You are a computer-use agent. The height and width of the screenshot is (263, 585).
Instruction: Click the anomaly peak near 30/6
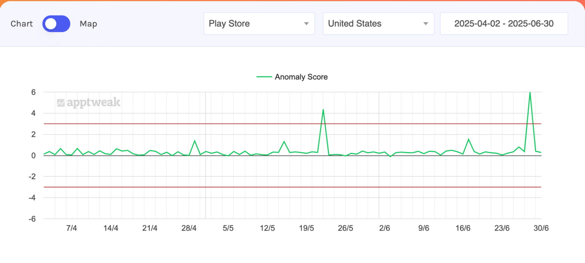click(530, 92)
